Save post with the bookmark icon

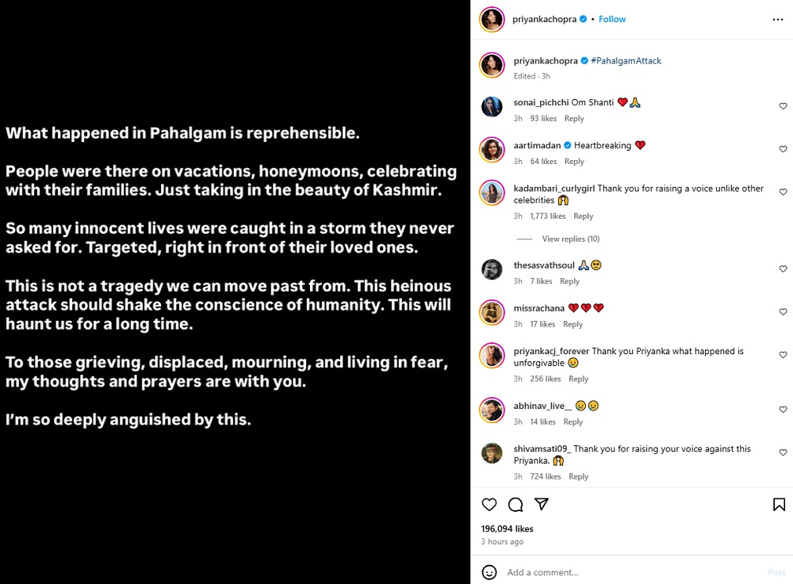point(779,505)
